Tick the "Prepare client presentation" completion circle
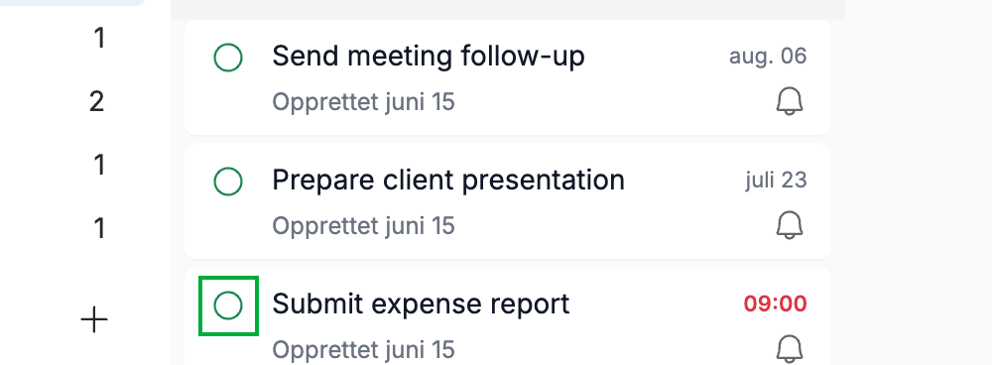992x365 pixels. 228,182
